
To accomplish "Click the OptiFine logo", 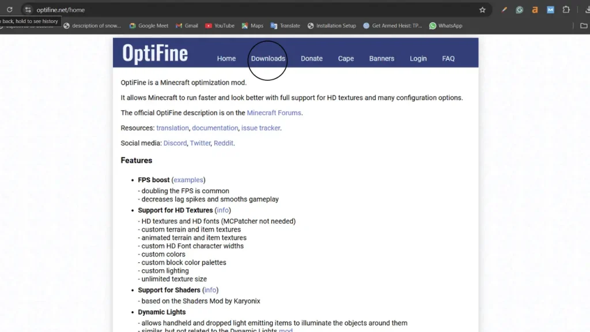I will pyautogui.click(x=154, y=53).
